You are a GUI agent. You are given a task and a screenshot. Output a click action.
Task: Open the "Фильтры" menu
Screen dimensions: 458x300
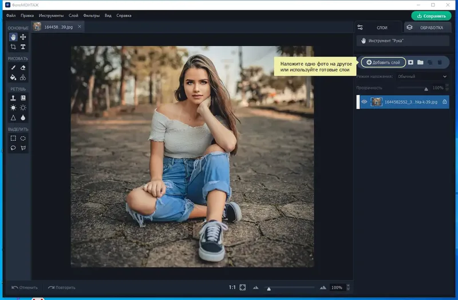90,15
